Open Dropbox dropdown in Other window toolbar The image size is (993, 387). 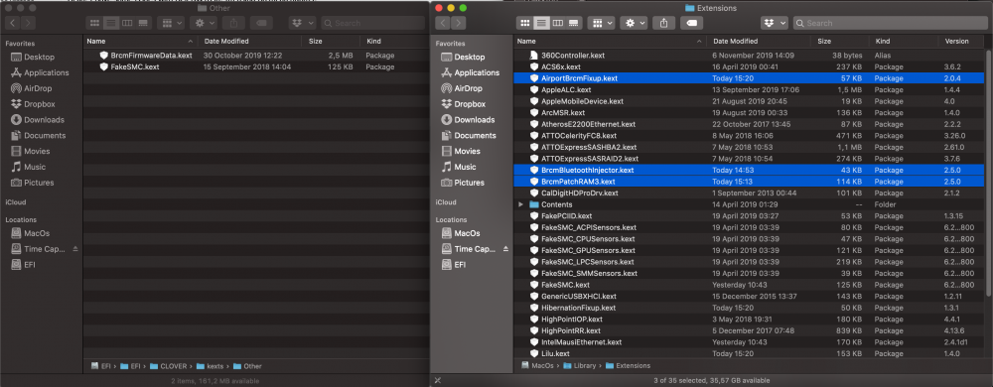[x=302, y=23]
